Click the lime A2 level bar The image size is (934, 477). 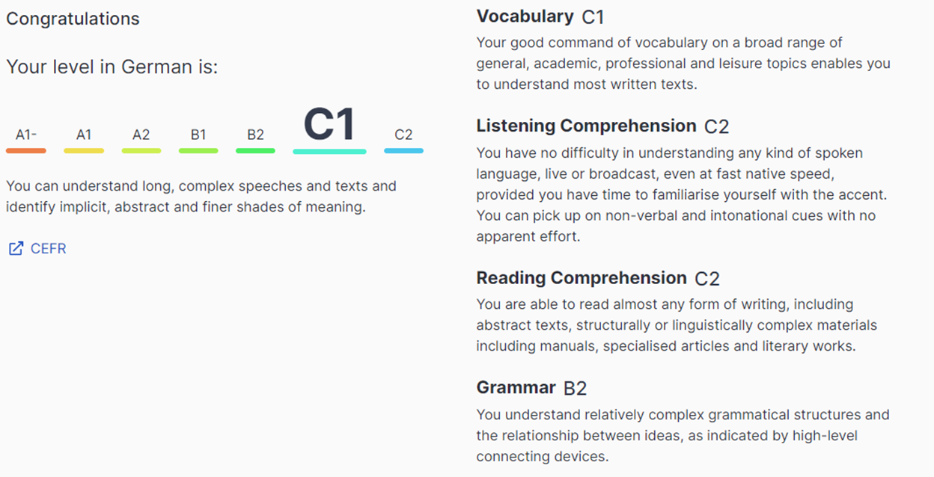pos(141,151)
